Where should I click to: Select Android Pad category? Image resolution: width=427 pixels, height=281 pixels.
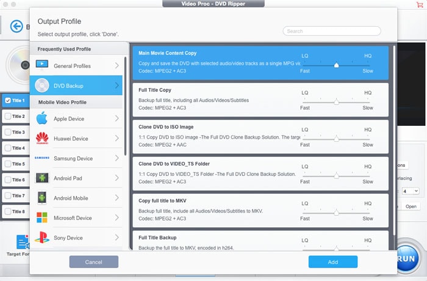[76, 178]
